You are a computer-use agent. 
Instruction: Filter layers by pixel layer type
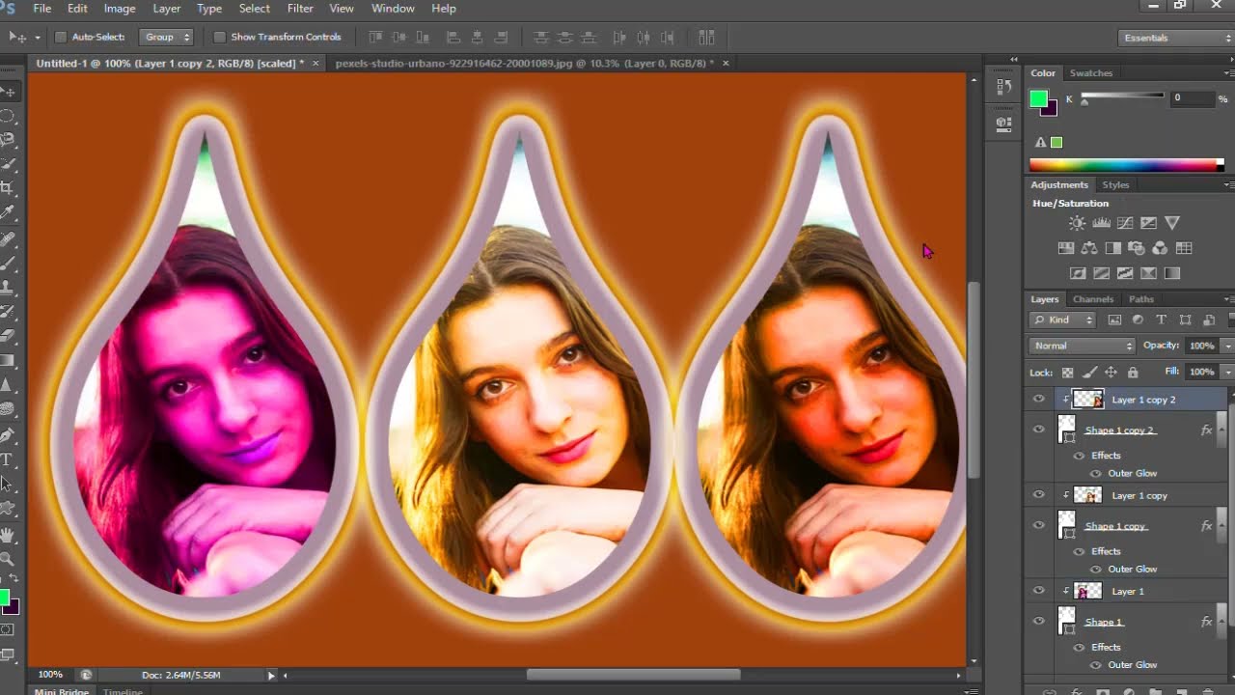[x=1114, y=320]
